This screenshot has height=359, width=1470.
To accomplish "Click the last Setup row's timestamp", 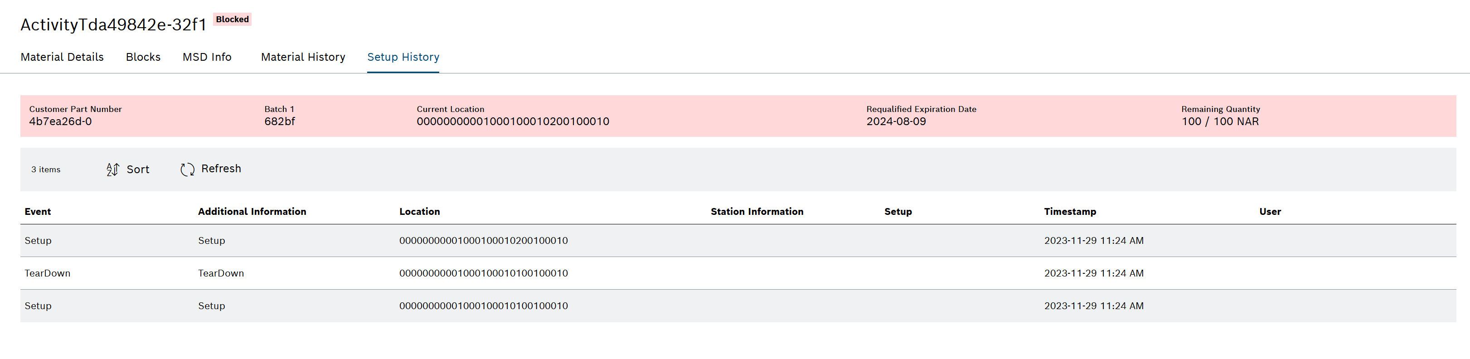I will tap(1094, 306).
